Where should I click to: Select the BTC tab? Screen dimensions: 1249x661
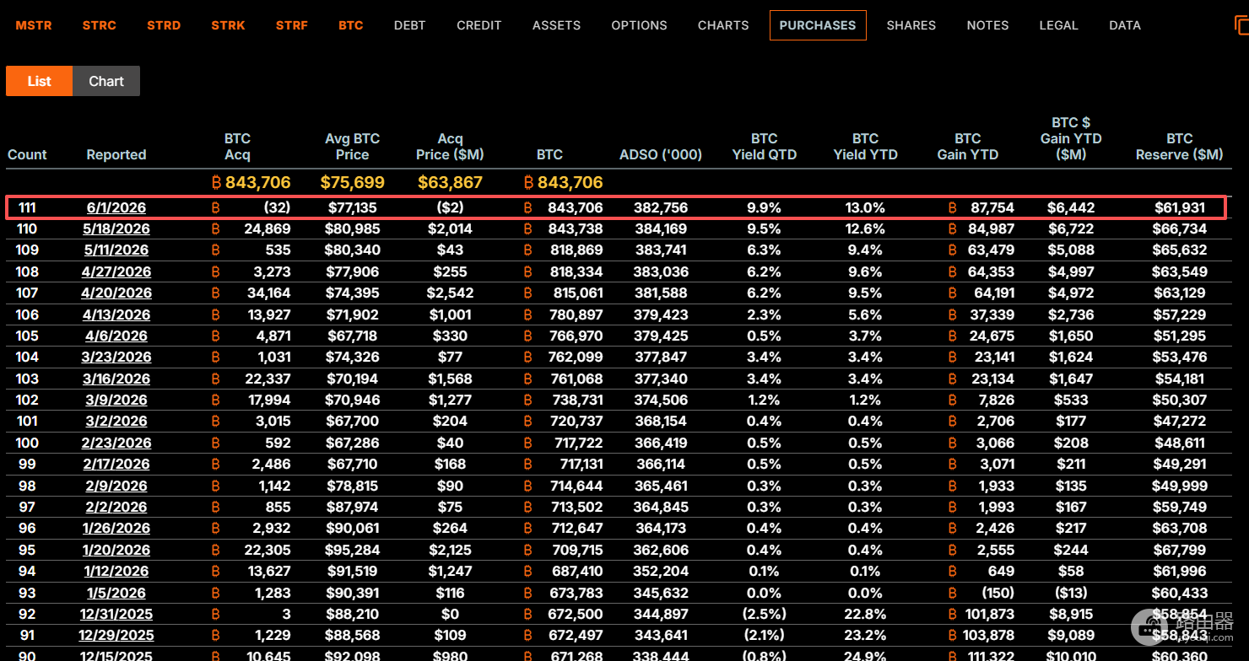click(350, 25)
